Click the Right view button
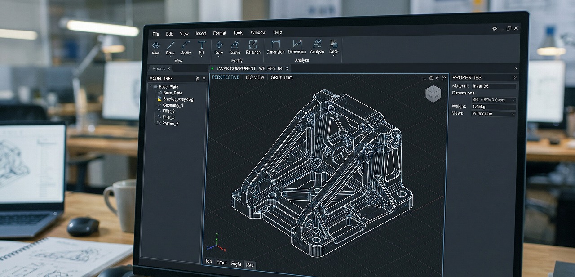The height and width of the screenshot is (277, 575). 236,264
